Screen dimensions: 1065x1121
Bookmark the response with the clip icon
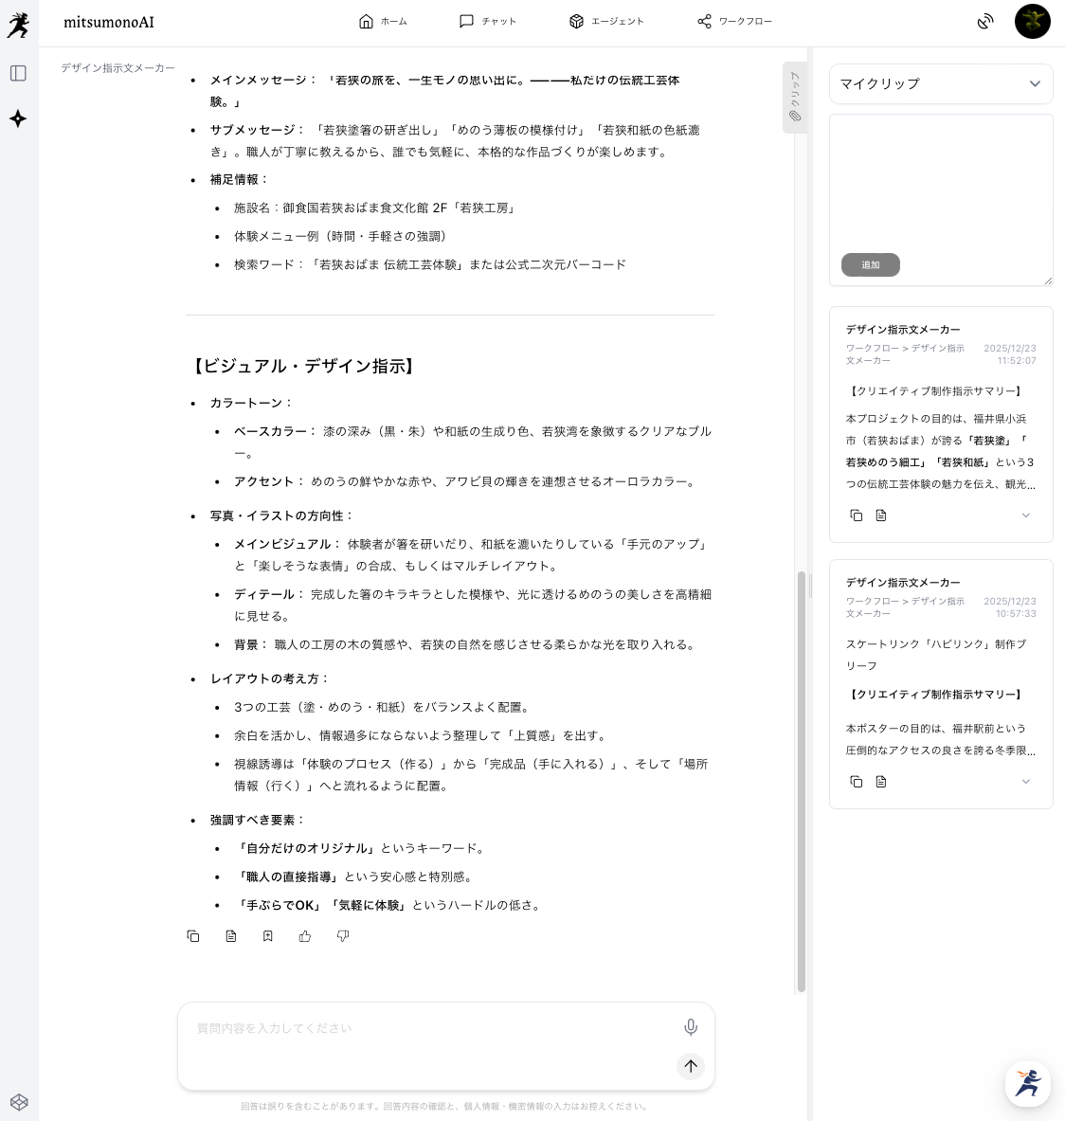(x=268, y=936)
